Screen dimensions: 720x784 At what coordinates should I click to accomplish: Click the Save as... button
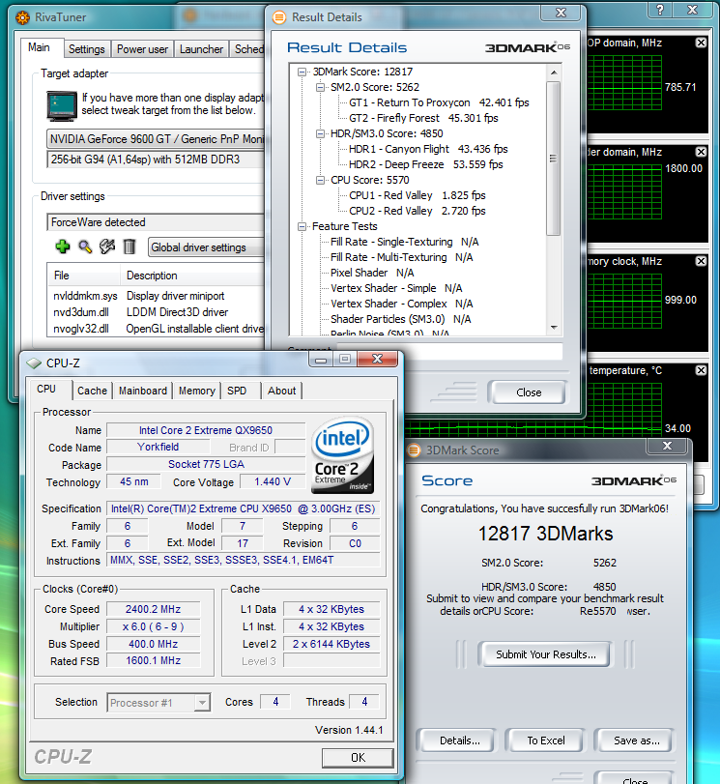click(x=637, y=740)
